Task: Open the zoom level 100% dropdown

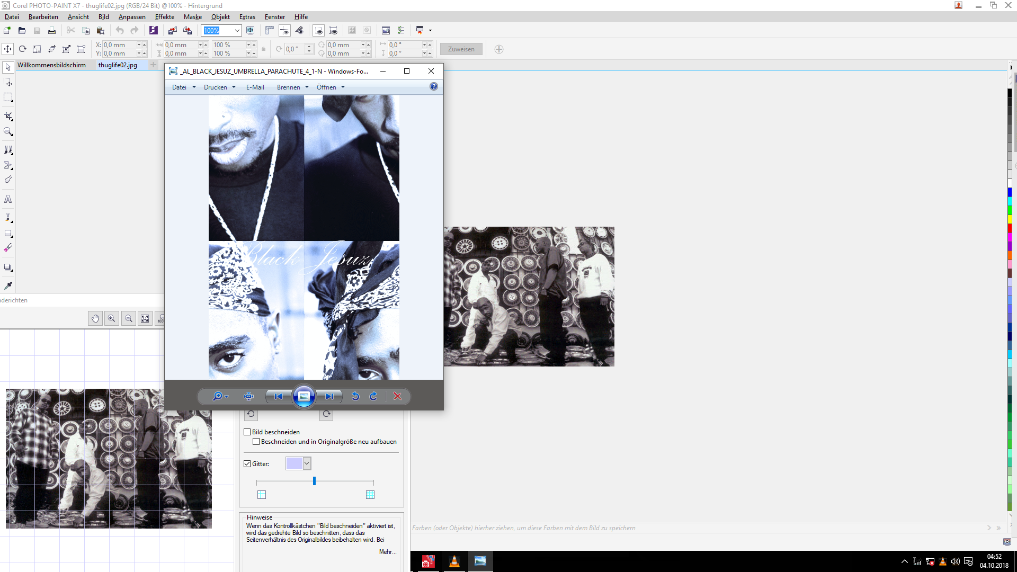Action: pos(237,31)
